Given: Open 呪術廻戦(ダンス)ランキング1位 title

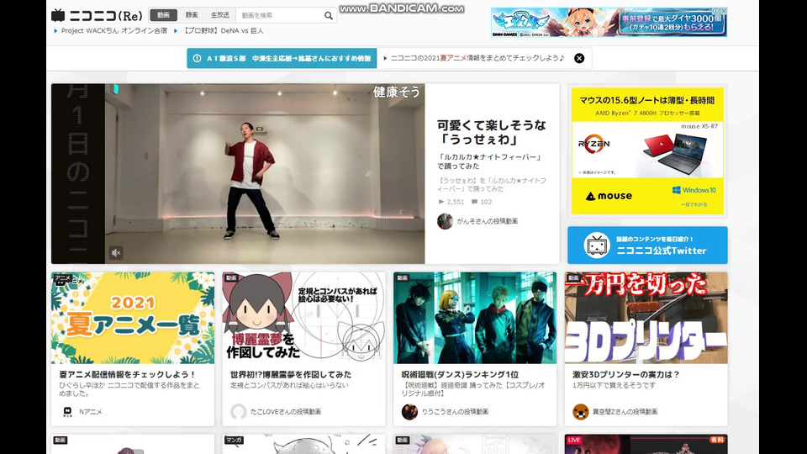Looking at the screenshot, I should point(460,375).
